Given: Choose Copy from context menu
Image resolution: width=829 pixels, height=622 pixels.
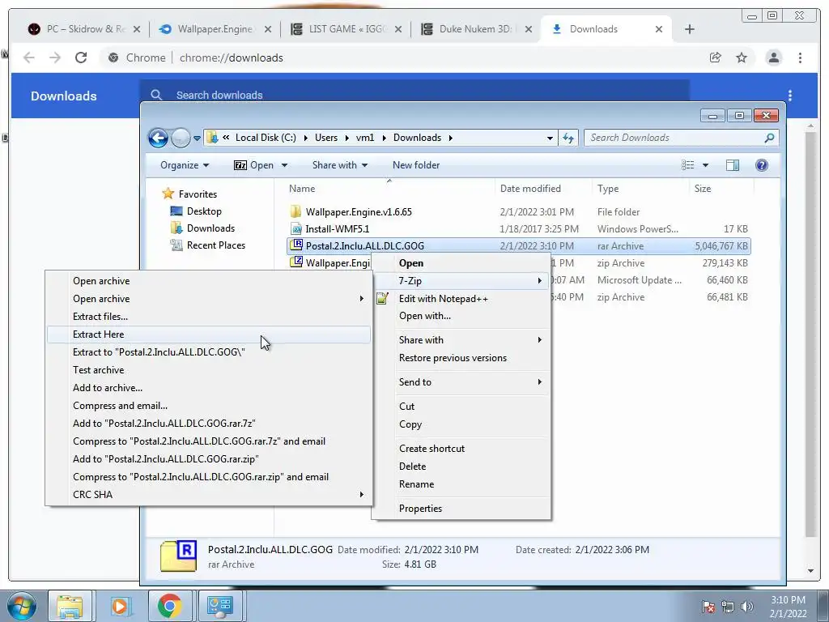Looking at the screenshot, I should 461,424.
